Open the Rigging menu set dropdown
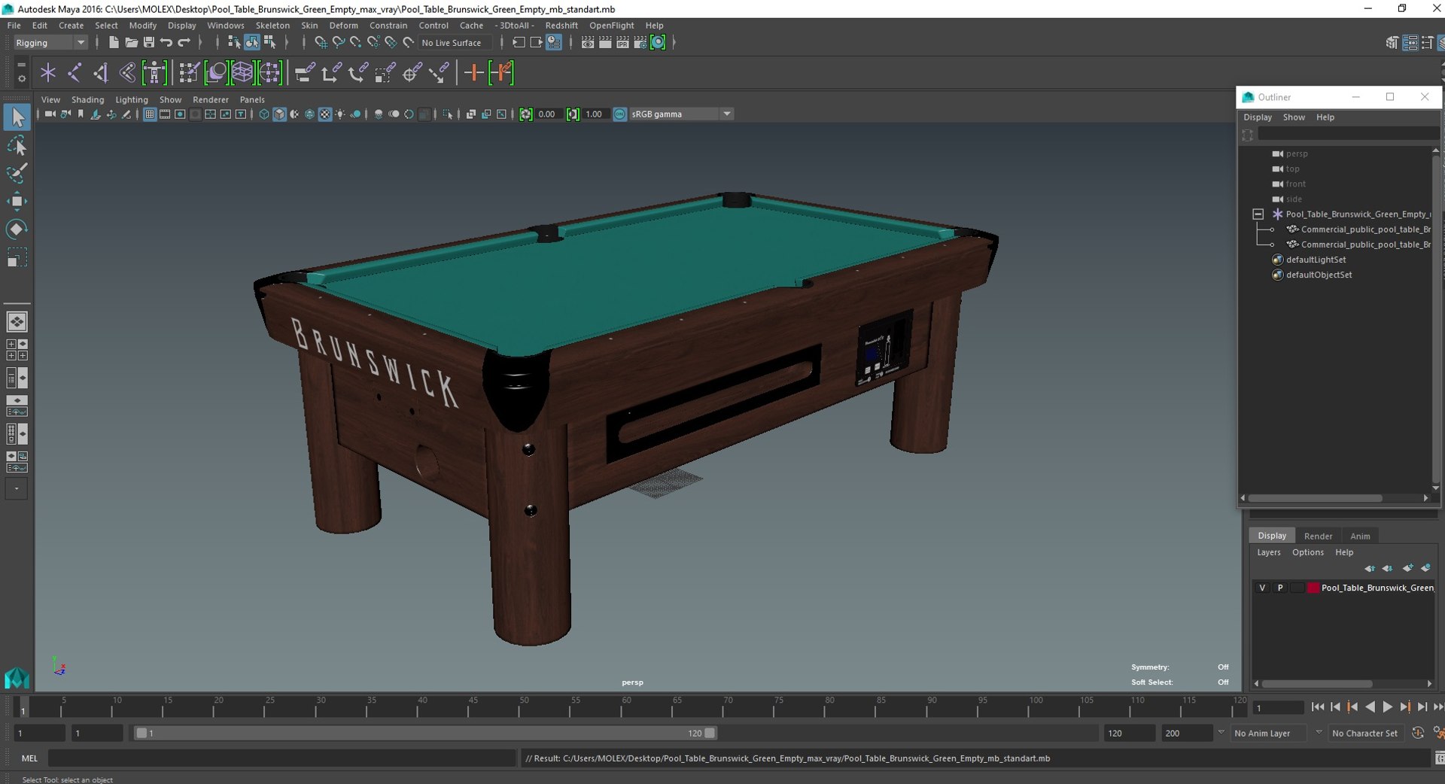The height and width of the screenshot is (784, 1445). tap(50, 43)
